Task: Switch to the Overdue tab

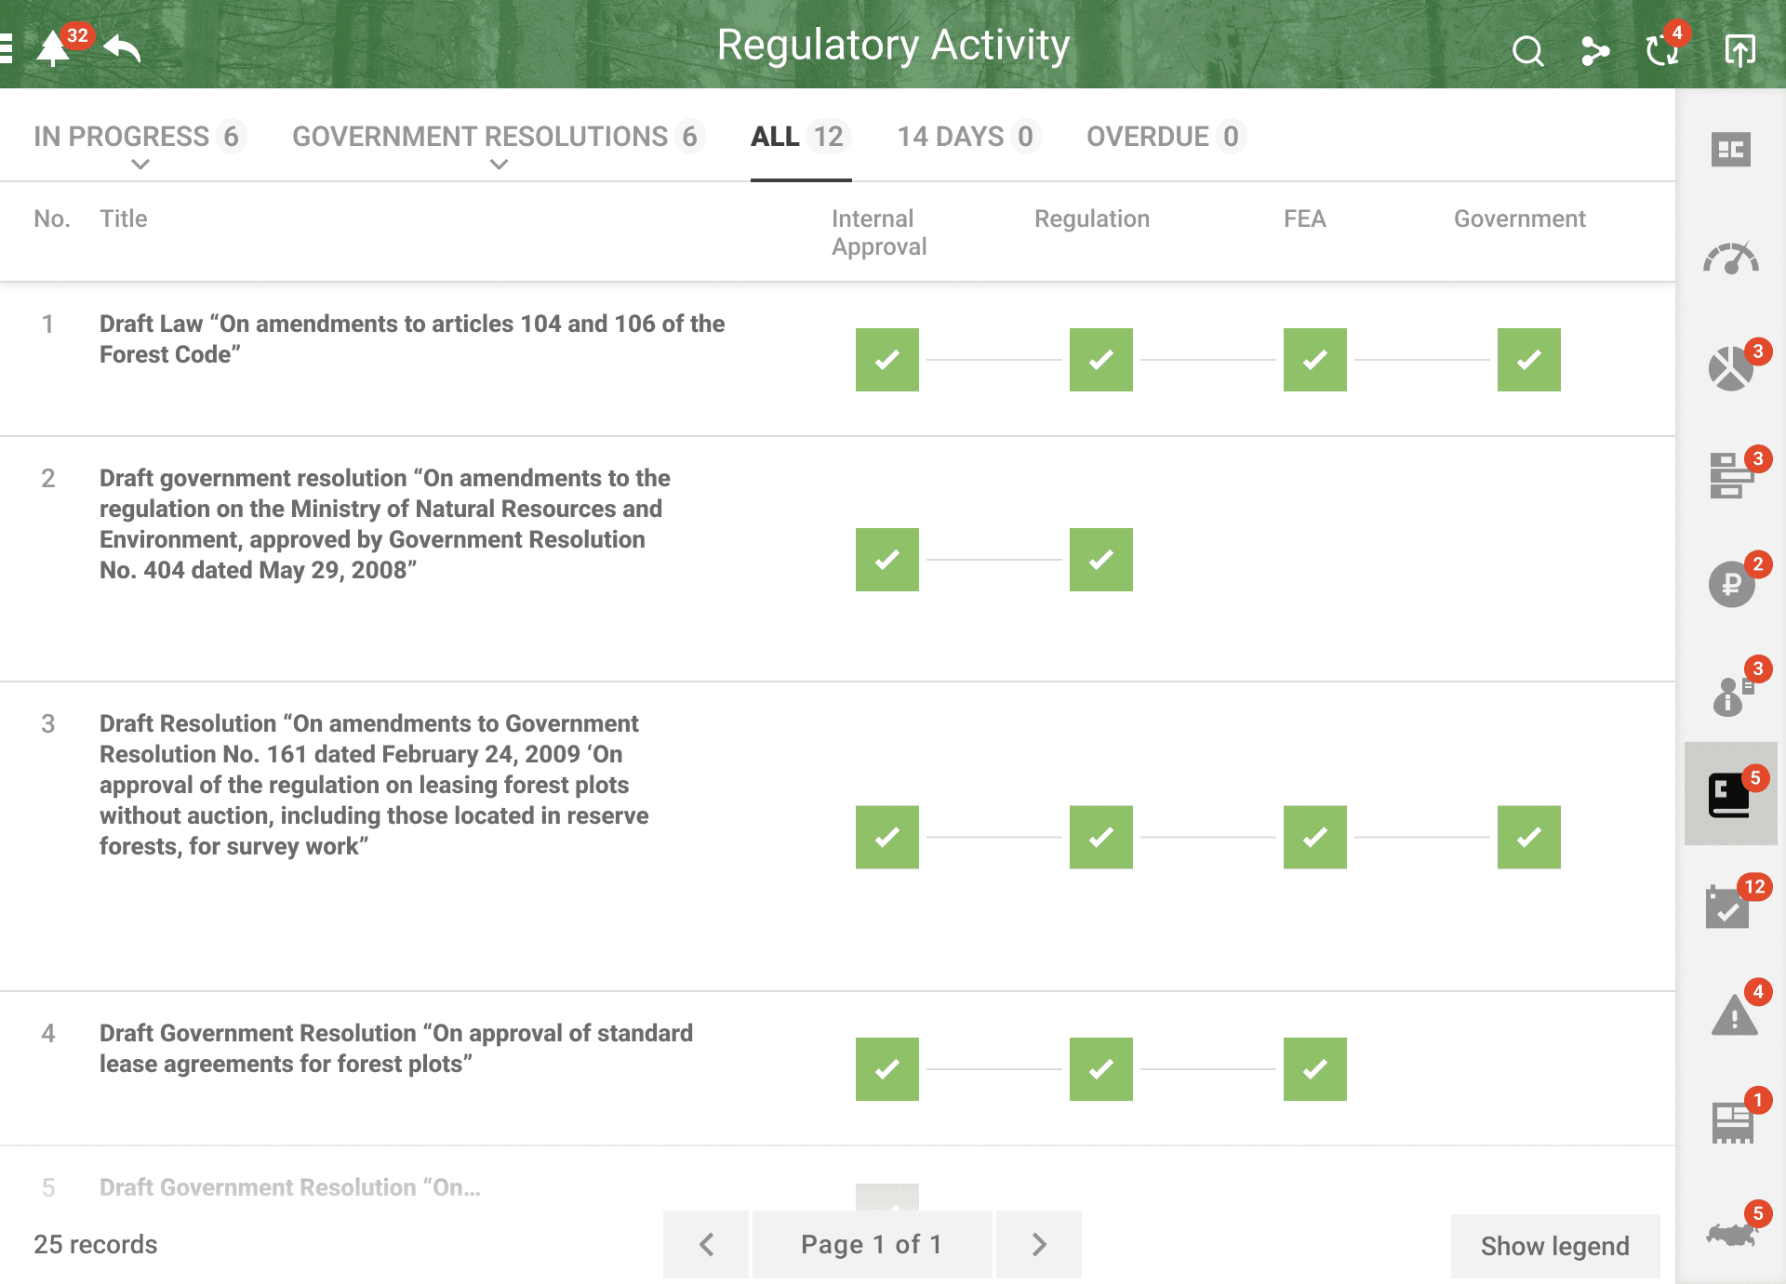Action: click(1164, 137)
